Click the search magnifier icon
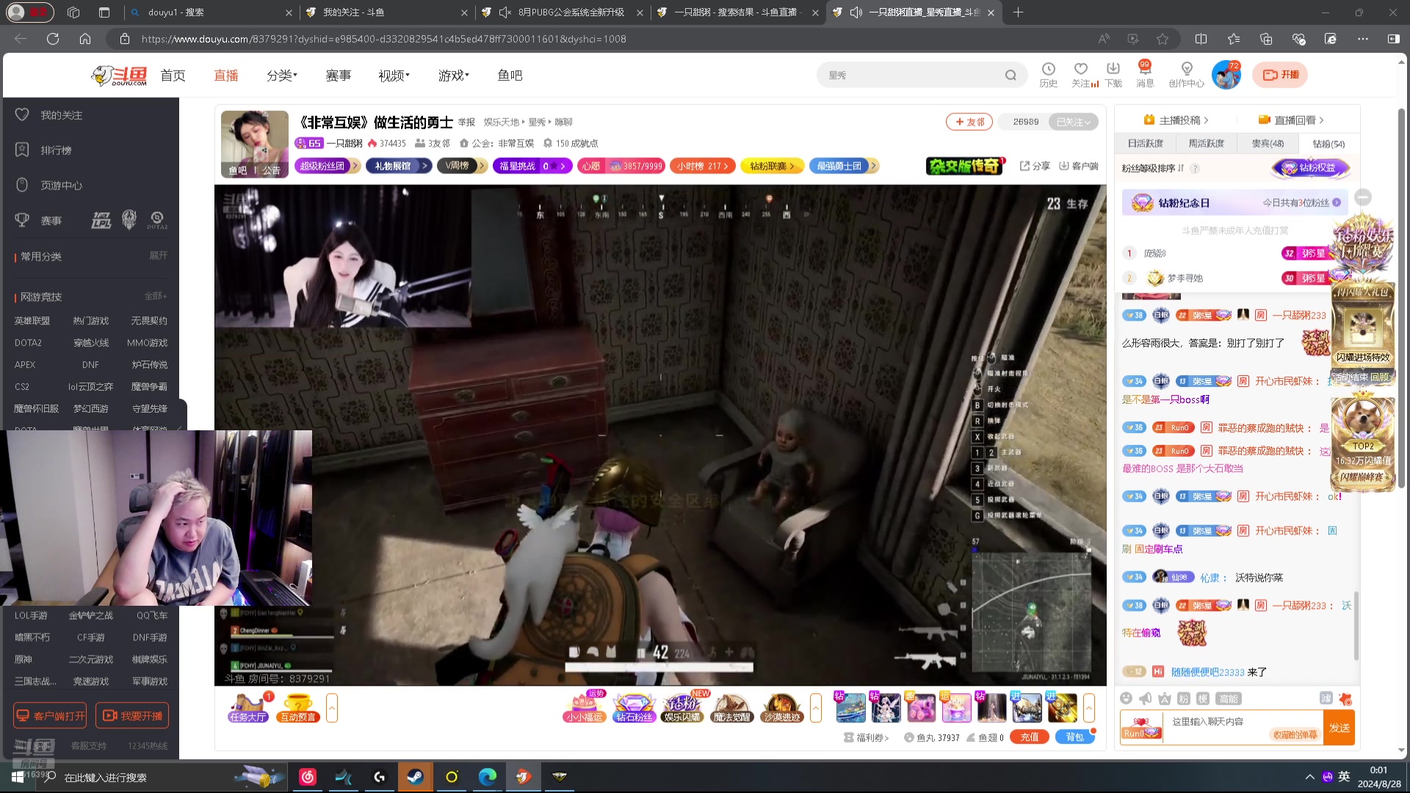The height and width of the screenshot is (793, 1410). point(1010,75)
